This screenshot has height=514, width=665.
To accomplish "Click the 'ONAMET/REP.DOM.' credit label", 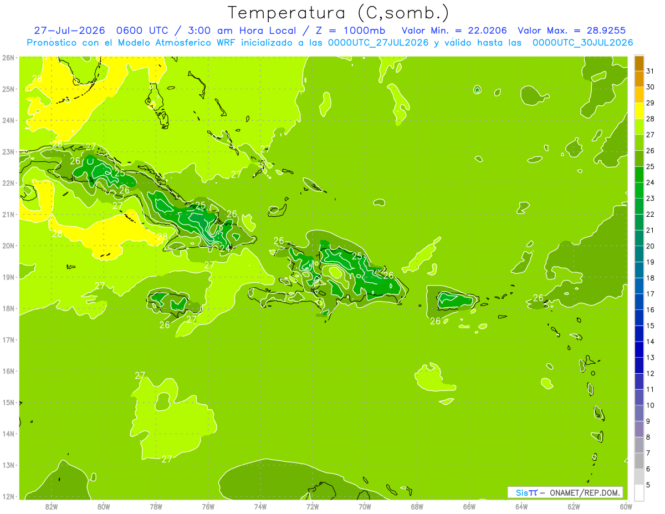I will (x=585, y=492).
